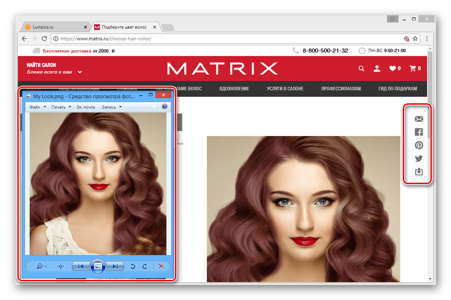Click the ПРОФЕССИОНАЛАМ navigation link
Viewport: 451px width, 300px height.
point(341,89)
